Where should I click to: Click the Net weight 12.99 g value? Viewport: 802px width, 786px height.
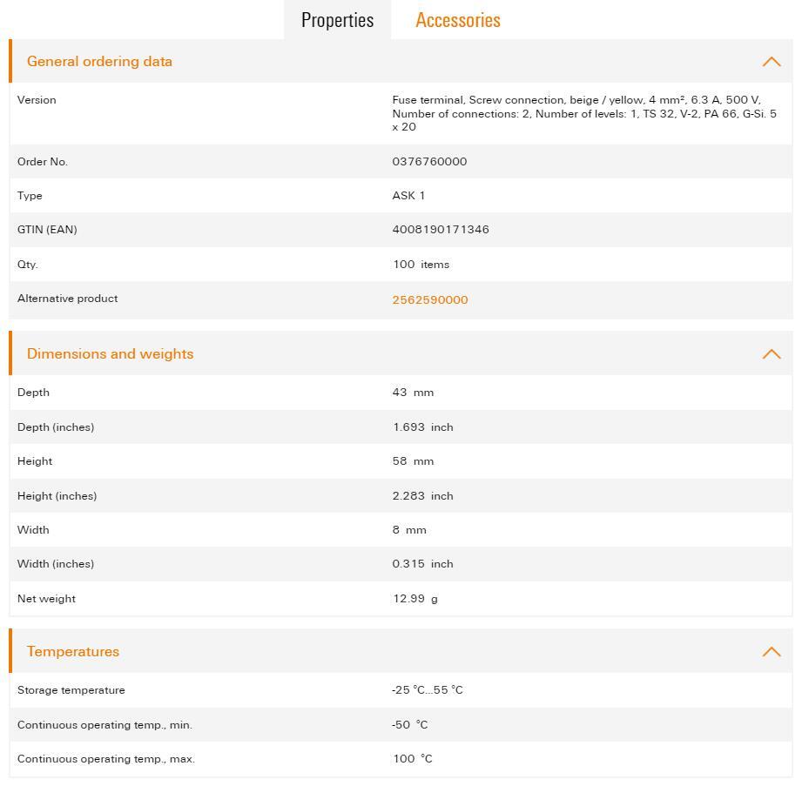tap(414, 599)
